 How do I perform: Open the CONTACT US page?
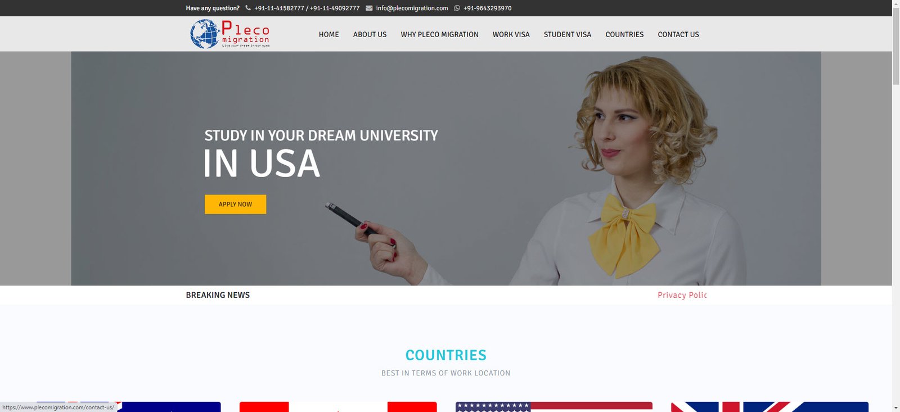click(x=678, y=34)
